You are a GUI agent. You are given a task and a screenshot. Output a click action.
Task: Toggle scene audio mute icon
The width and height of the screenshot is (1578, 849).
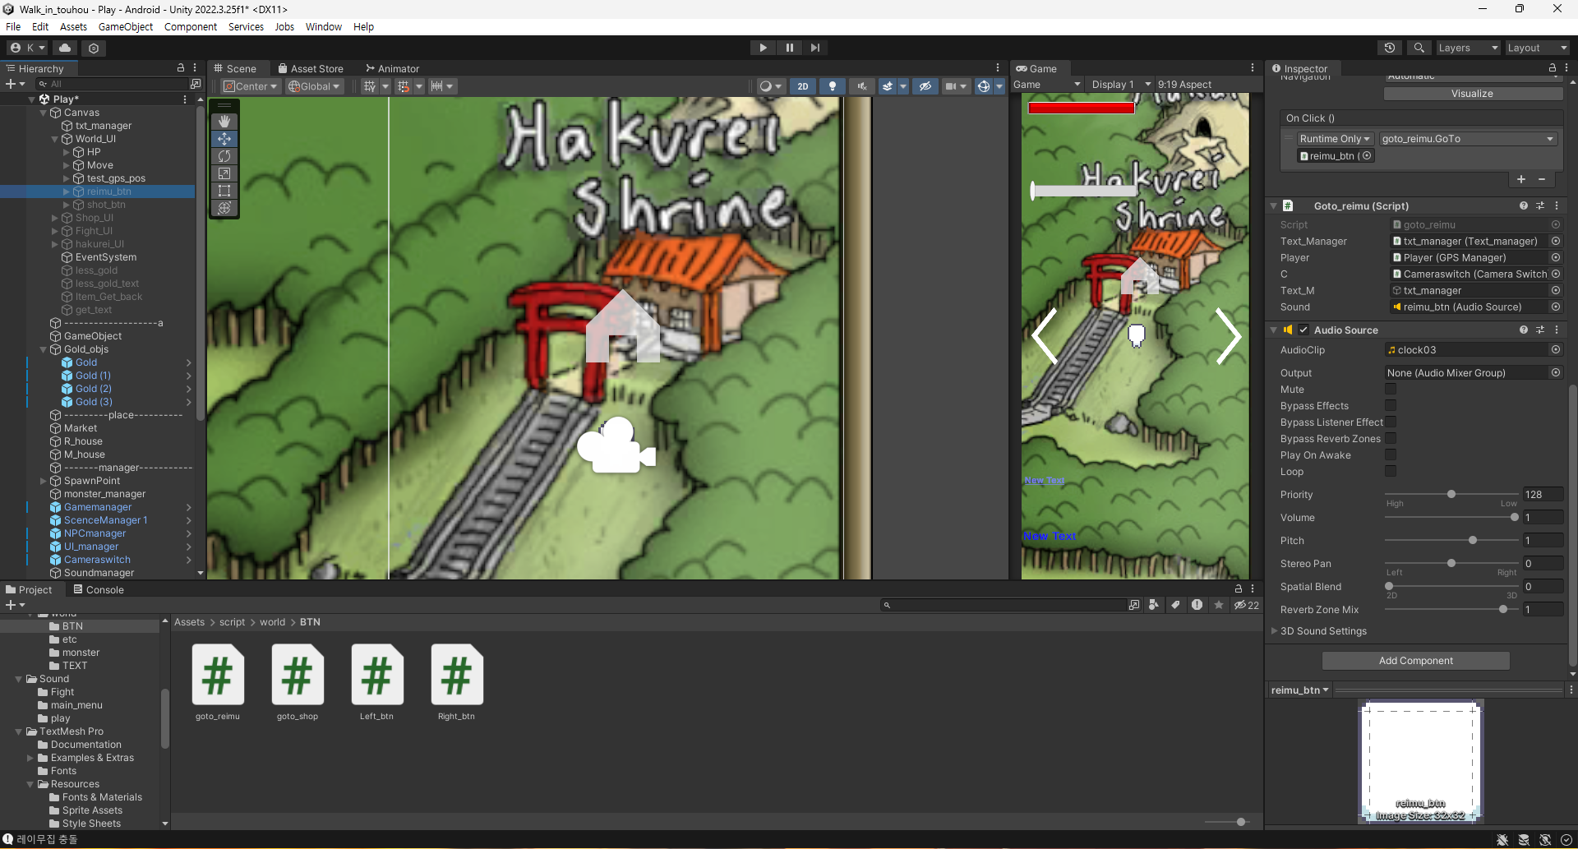click(861, 86)
